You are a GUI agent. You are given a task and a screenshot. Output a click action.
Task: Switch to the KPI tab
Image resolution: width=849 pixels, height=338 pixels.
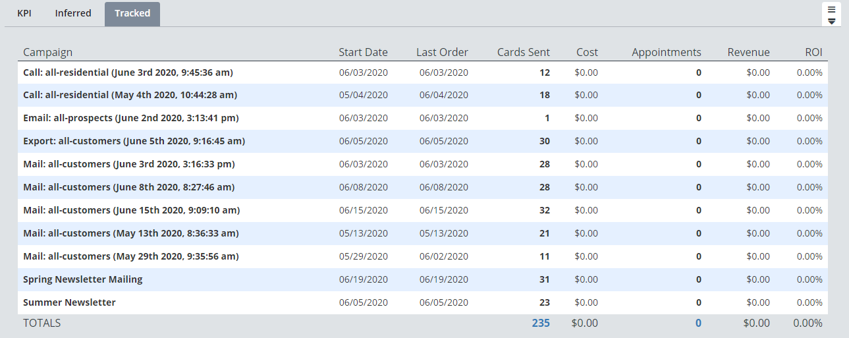point(24,13)
